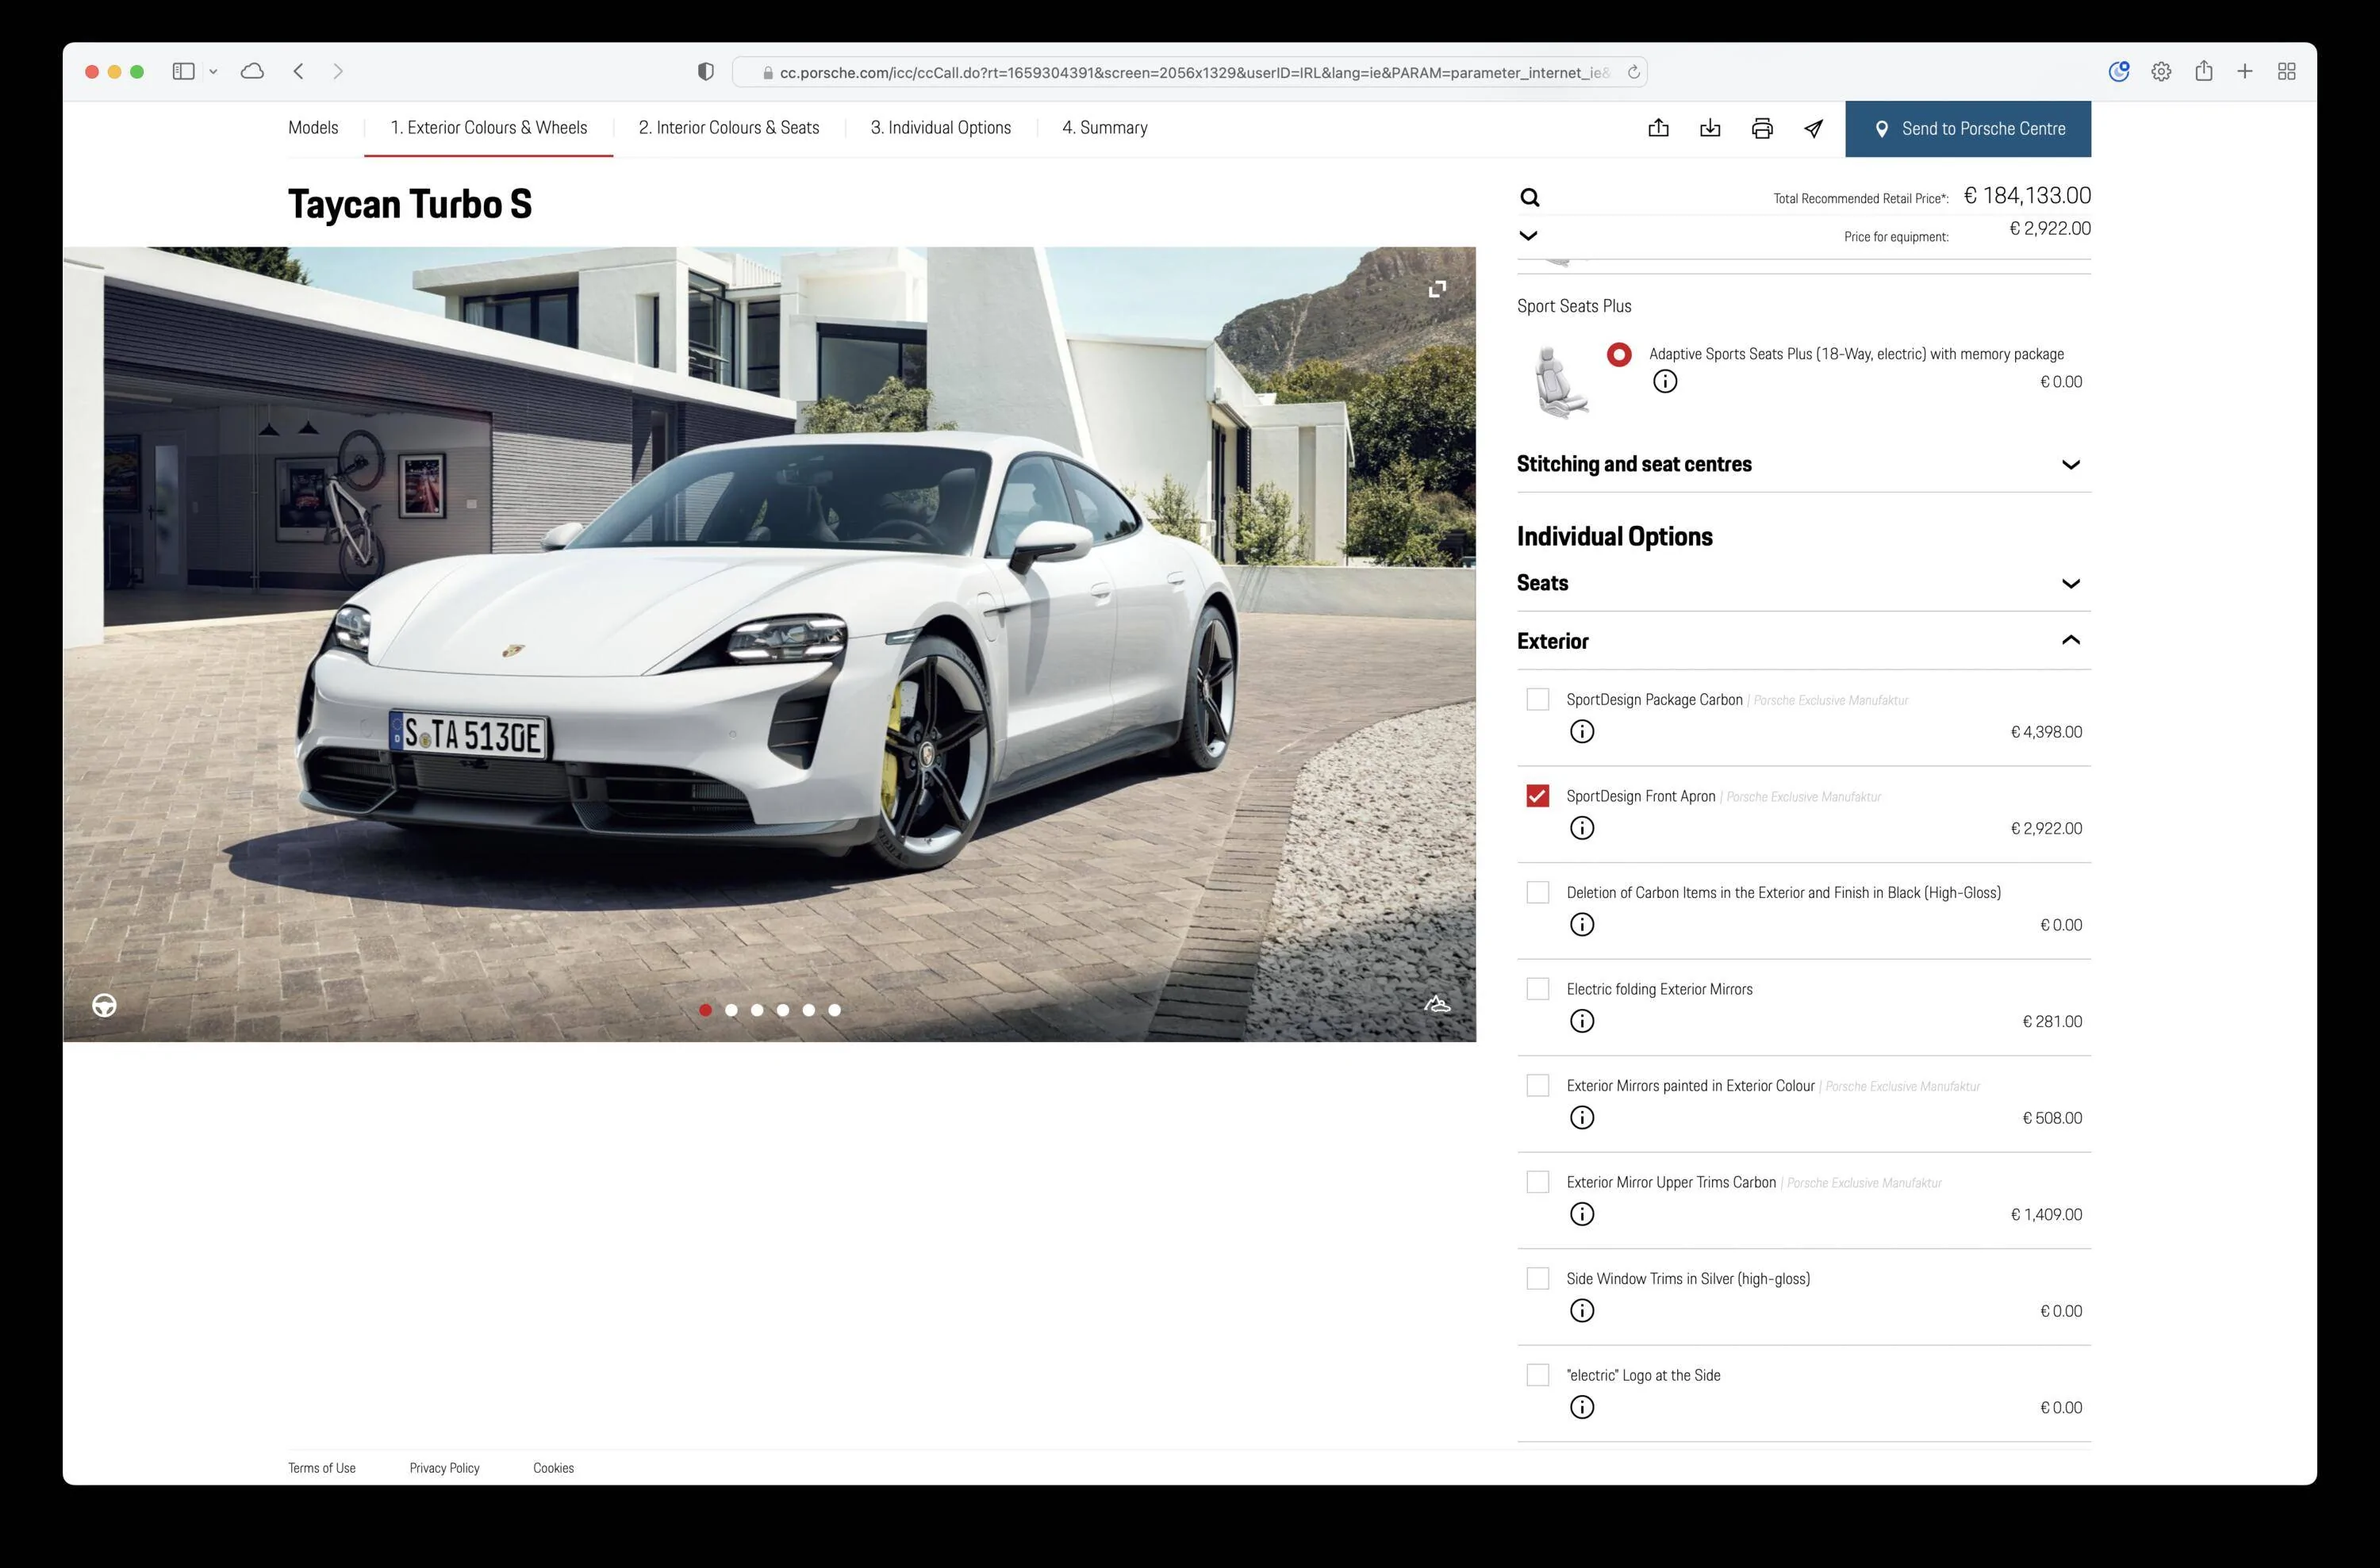Open 3. Individual Options tab
This screenshot has height=1568, width=2380.
pos(941,127)
